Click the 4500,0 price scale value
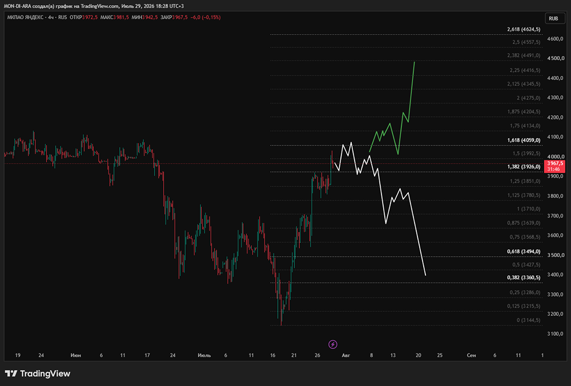571x386 pixels. coord(556,58)
